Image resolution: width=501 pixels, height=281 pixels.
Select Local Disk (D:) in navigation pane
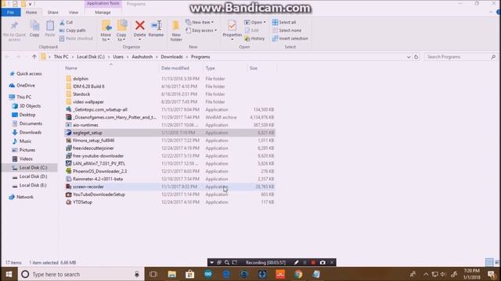click(x=30, y=176)
